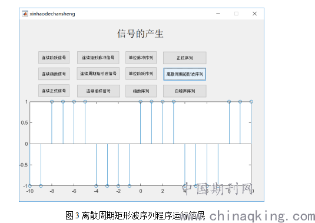Generate the 正弦序列 signal
The width and height of the screenshot is (315, 223).
[185, 58]
